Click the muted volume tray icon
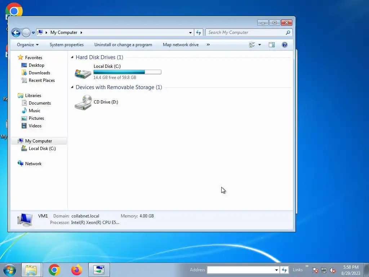Screen dimensions: 369x277 [x=333, y=270]
